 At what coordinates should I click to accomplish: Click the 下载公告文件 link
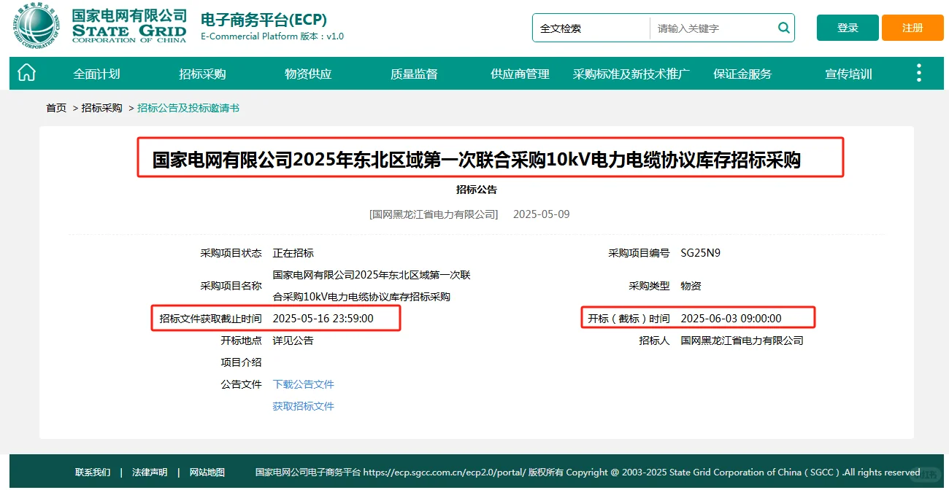[303, 384]
